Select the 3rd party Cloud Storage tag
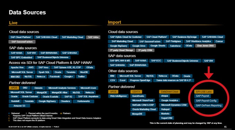235x130 pixels. tap(122, 50)
